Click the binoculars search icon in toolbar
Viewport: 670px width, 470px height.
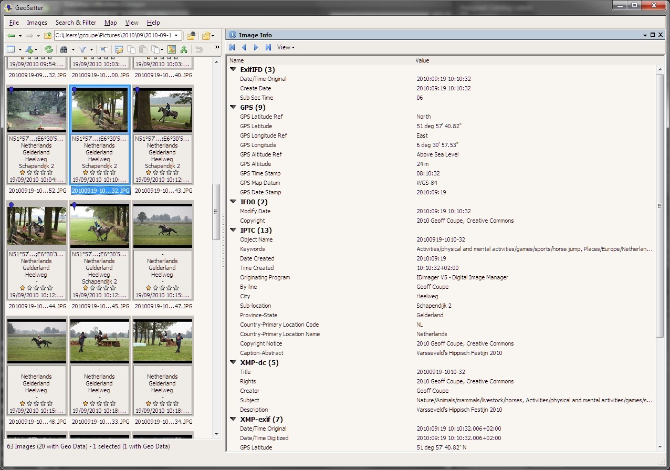64,49
